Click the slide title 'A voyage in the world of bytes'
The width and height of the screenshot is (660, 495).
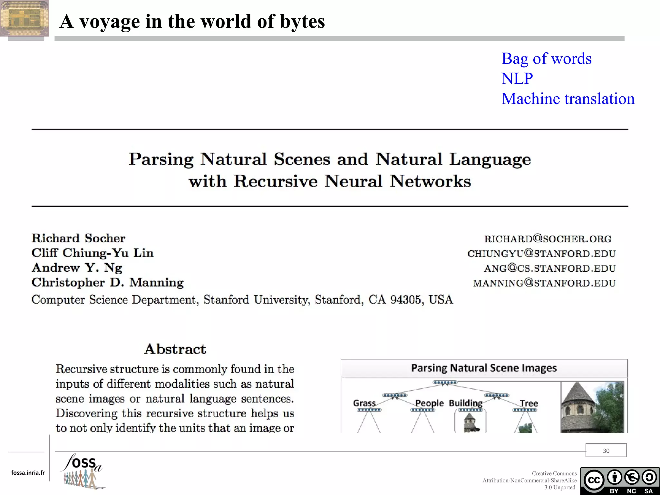coord(192,21)
